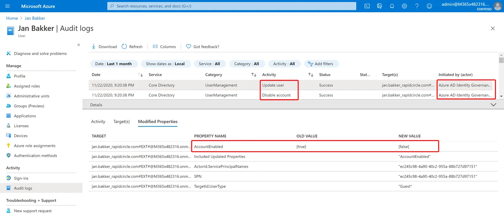The image size is (504, 224).
Task: Select the Modified Properties tab
Action: pos(158,122)
